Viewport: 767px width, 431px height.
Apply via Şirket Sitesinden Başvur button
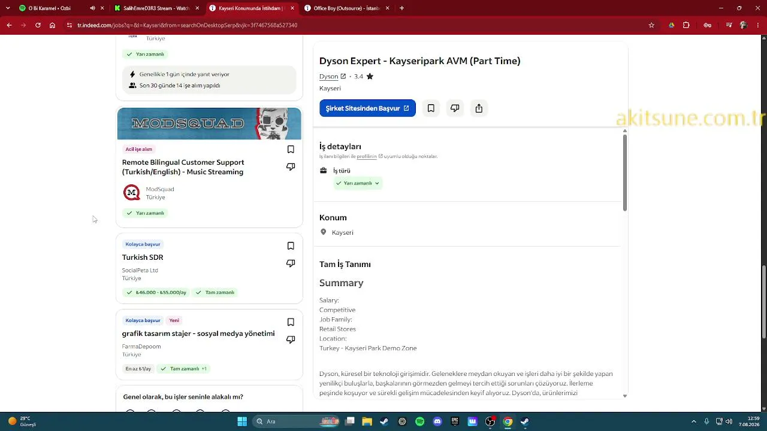(x=367, y=108)
